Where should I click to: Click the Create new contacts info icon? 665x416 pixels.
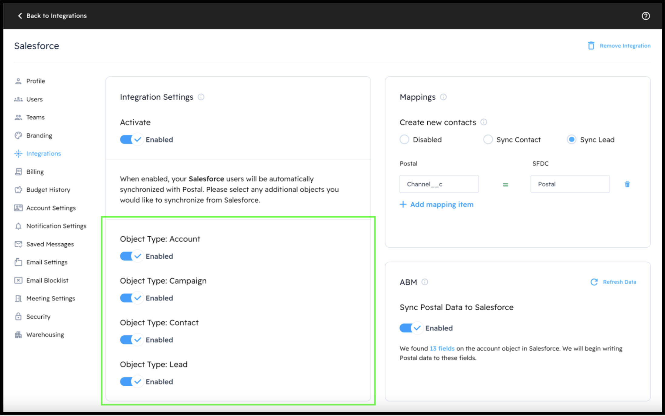[483, 122]
